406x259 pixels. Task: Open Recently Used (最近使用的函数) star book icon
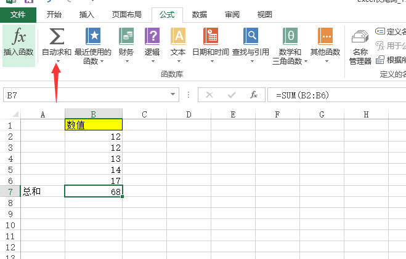pyautogui.click(x=93, y=36)
